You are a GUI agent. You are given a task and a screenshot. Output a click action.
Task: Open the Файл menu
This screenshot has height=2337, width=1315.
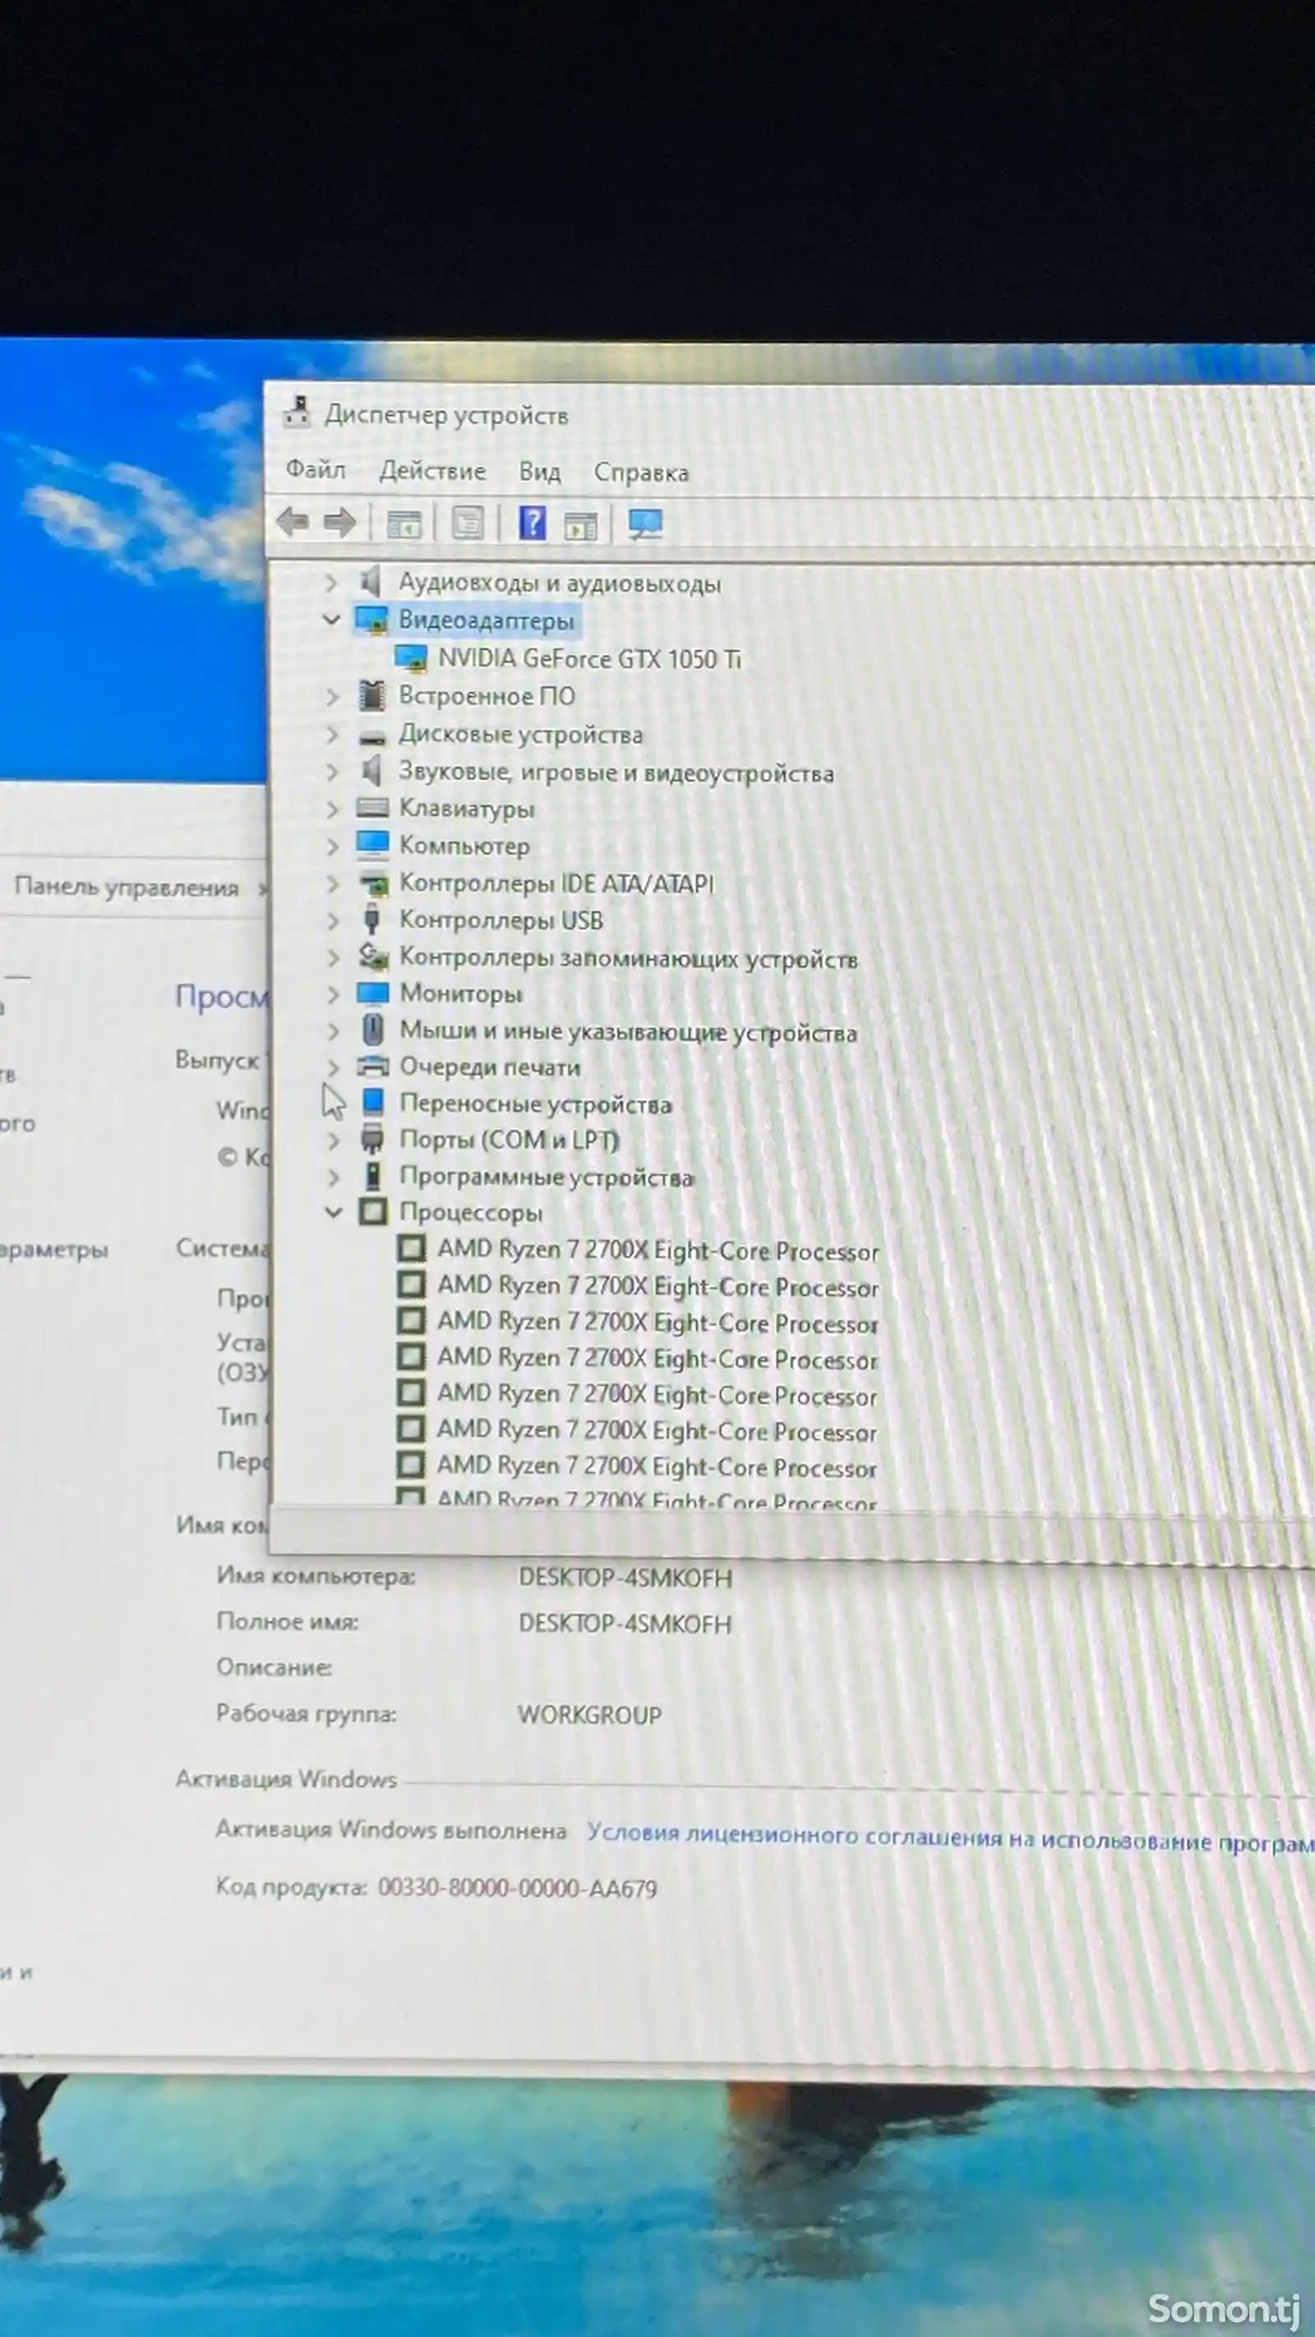coord(316,469)
